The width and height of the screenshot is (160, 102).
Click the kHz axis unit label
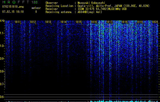click(2, 21)
